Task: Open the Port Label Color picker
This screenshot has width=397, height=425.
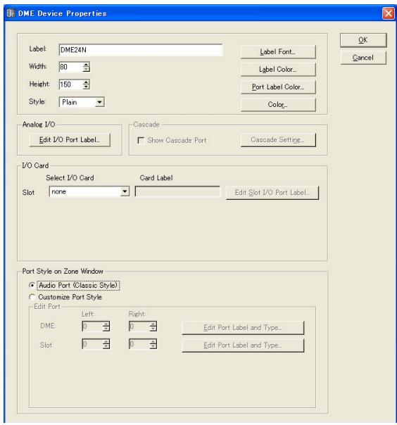Action: pos(278,87)
